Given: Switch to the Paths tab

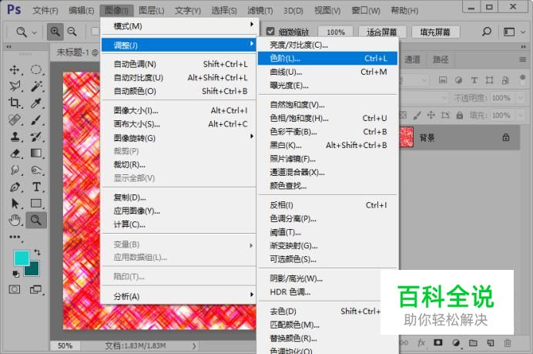Looking at the screenshot, I should (x=441, y=59).
